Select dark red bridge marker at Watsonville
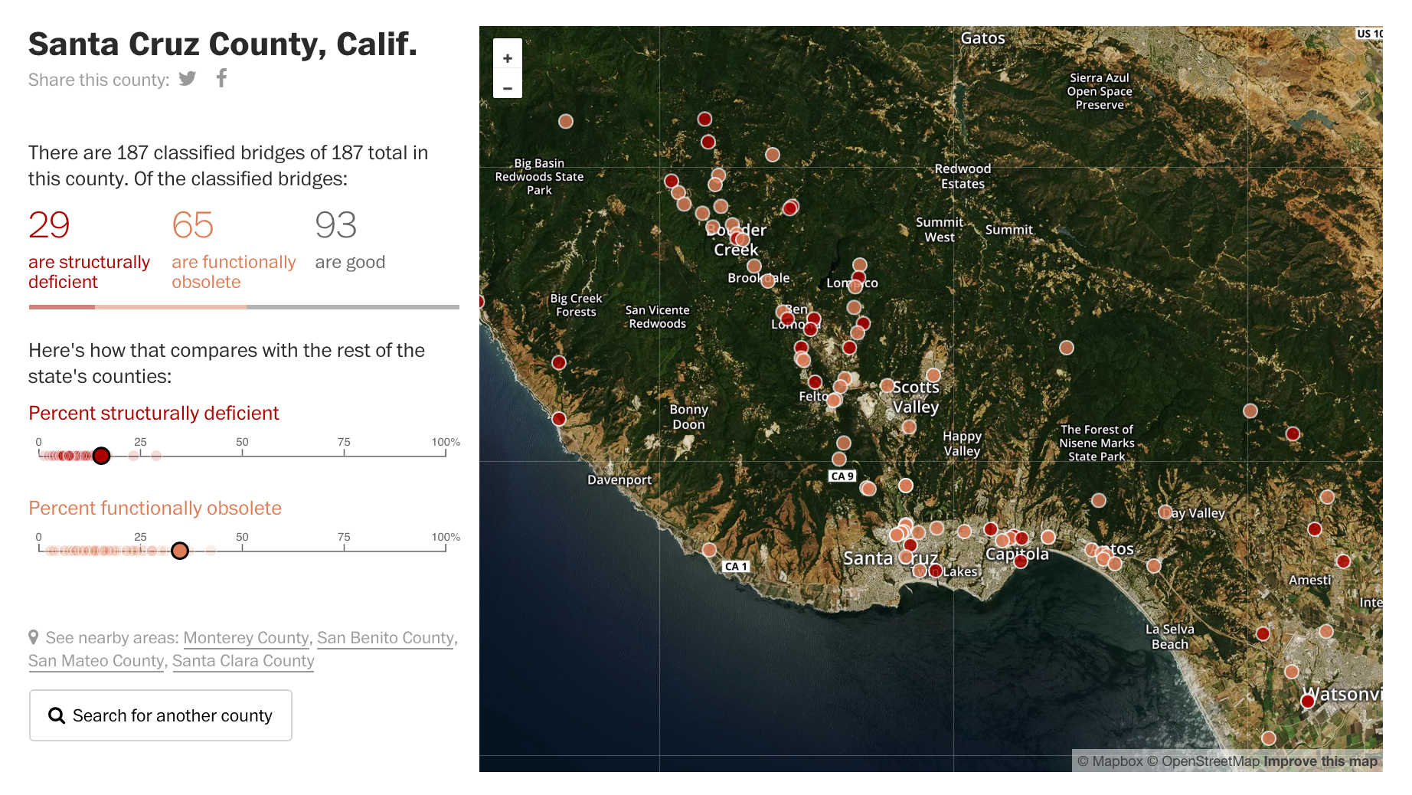This screenshot has height=795, width=1412. pyautogui.click(x=1308, y=702)
